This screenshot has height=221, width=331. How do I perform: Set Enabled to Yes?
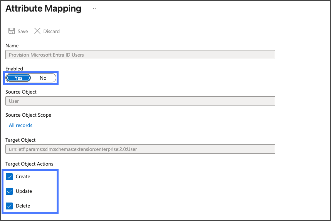pos(18,78)
